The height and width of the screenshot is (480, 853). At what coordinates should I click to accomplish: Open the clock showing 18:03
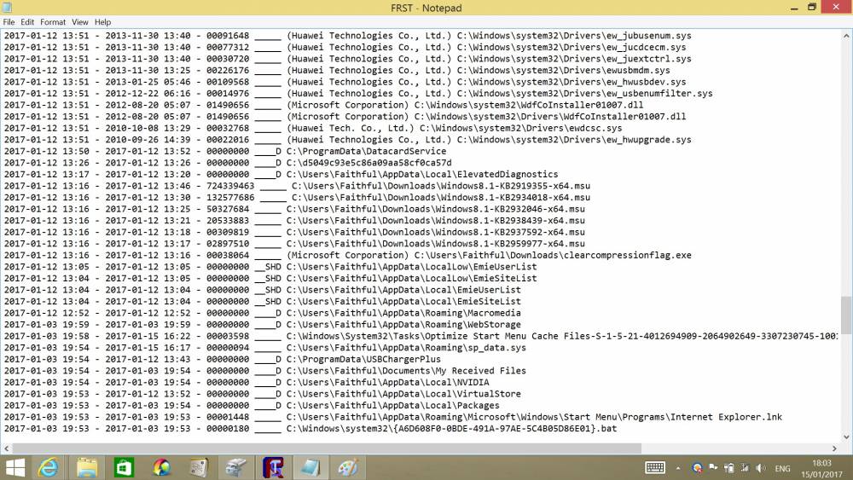click(821, 469)
